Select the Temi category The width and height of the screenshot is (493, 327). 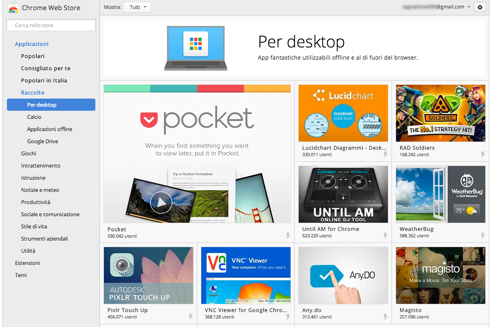21,275
